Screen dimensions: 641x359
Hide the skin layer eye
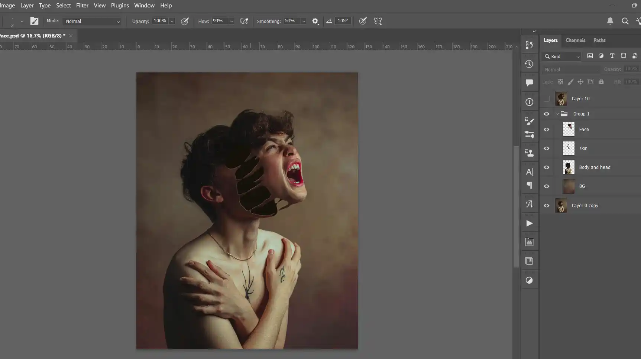546,149
